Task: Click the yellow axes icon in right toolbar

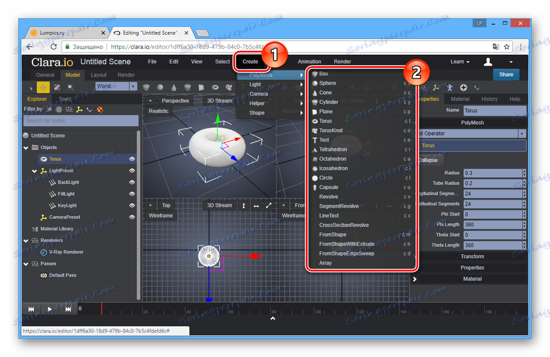Action: [x=436, y=87]
